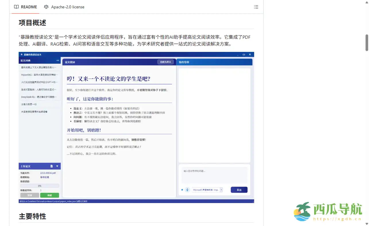Click the microphone voice input icon
Image resolution: width=369 pixels, height=226 pixels.
187,190
